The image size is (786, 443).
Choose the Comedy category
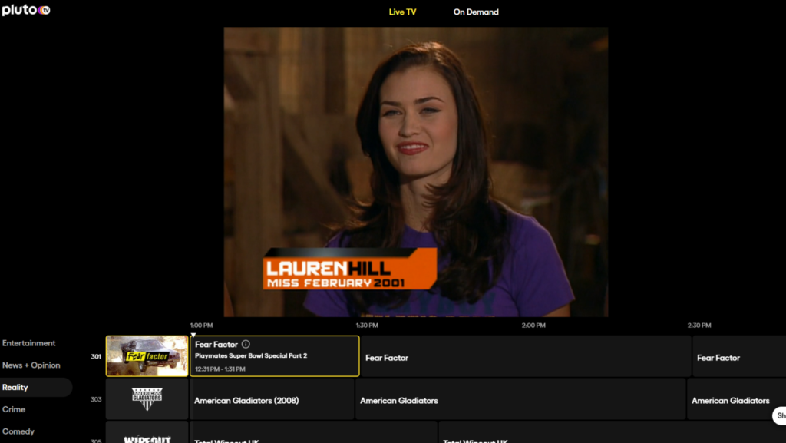[x=18, y=431]
